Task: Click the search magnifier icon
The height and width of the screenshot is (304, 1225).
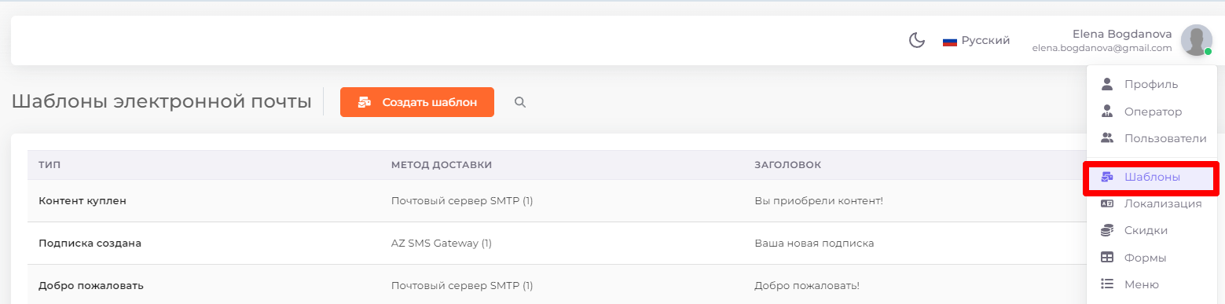Action: point(519,102)
